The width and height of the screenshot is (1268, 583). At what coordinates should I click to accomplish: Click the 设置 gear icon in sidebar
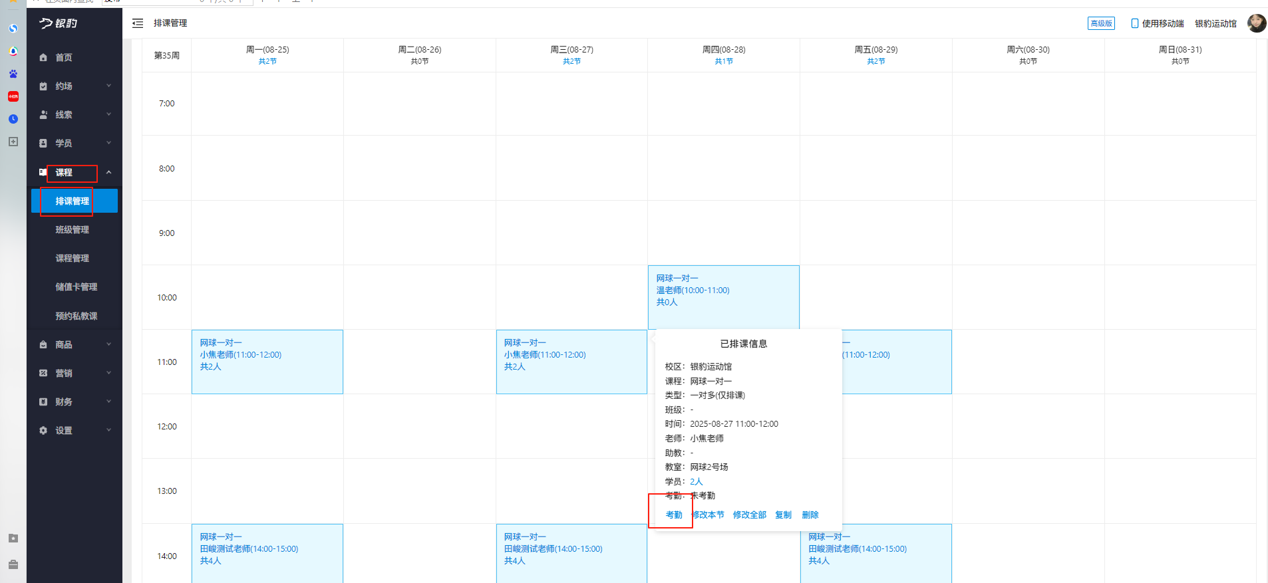(43, 431)
